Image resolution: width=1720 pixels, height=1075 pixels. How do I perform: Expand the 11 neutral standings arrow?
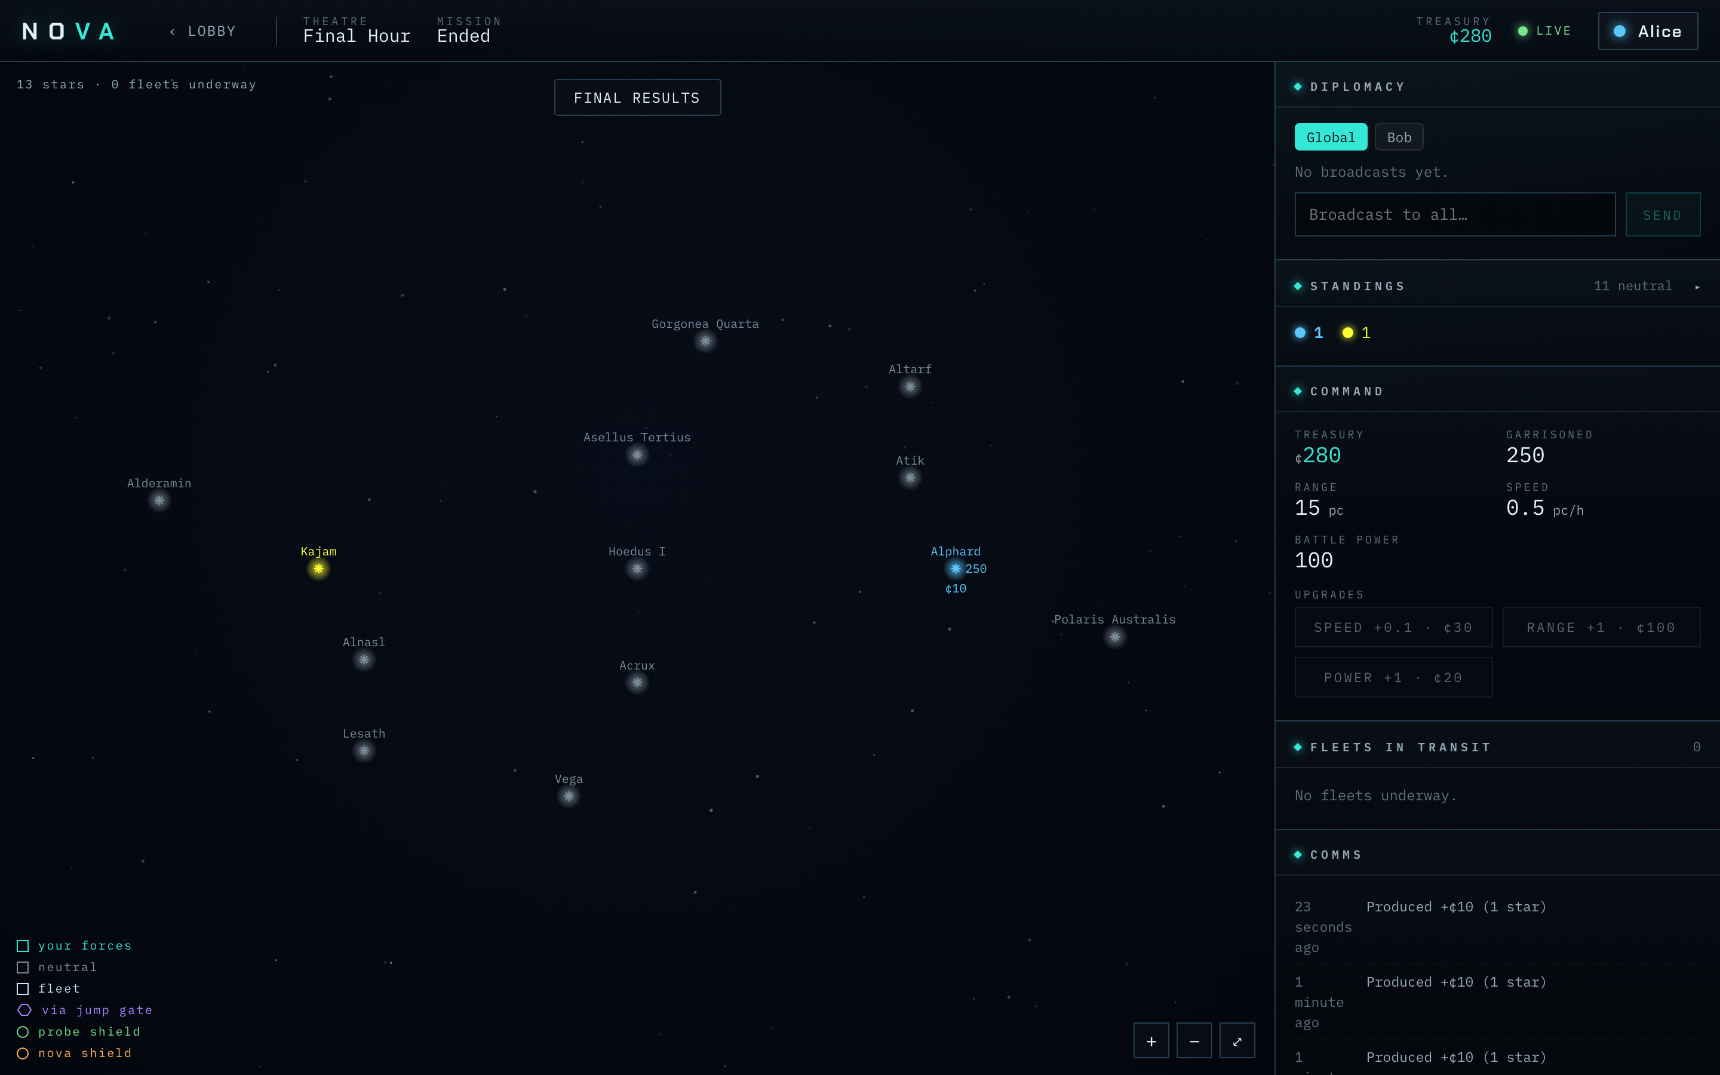[1697, 287]
